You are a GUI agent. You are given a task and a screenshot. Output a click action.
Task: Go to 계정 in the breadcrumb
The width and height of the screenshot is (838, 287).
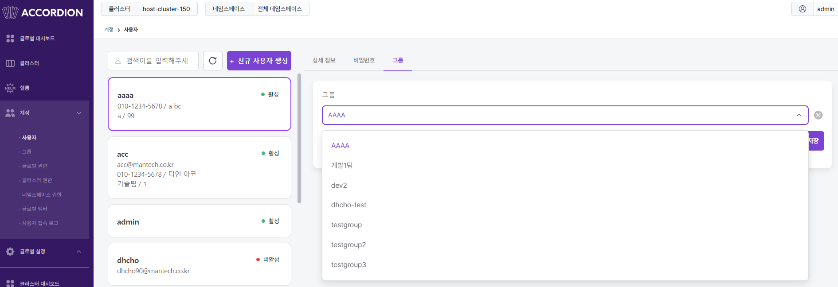click(109, 30)
